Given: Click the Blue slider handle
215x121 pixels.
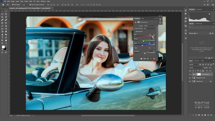Looking at the screenshot, I should [142, 45].
